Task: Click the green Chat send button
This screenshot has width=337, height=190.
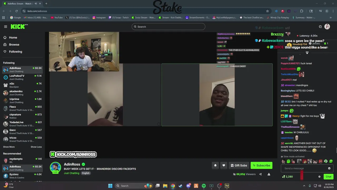Action: (x=328, y=177)
